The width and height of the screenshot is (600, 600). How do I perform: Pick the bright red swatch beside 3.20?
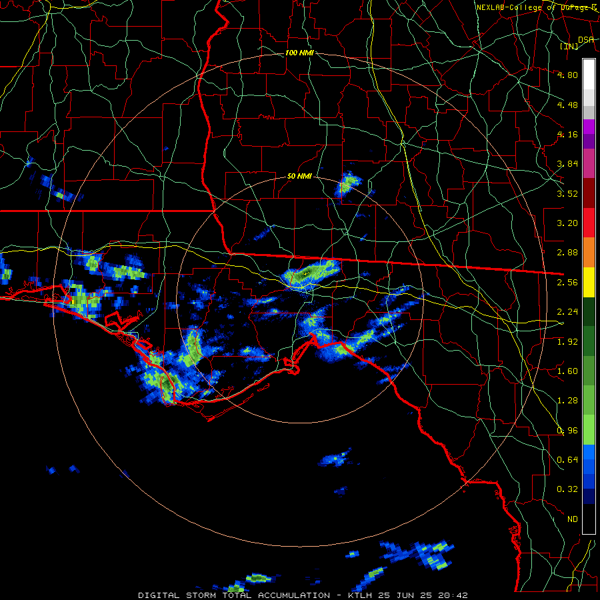(589, 223)
